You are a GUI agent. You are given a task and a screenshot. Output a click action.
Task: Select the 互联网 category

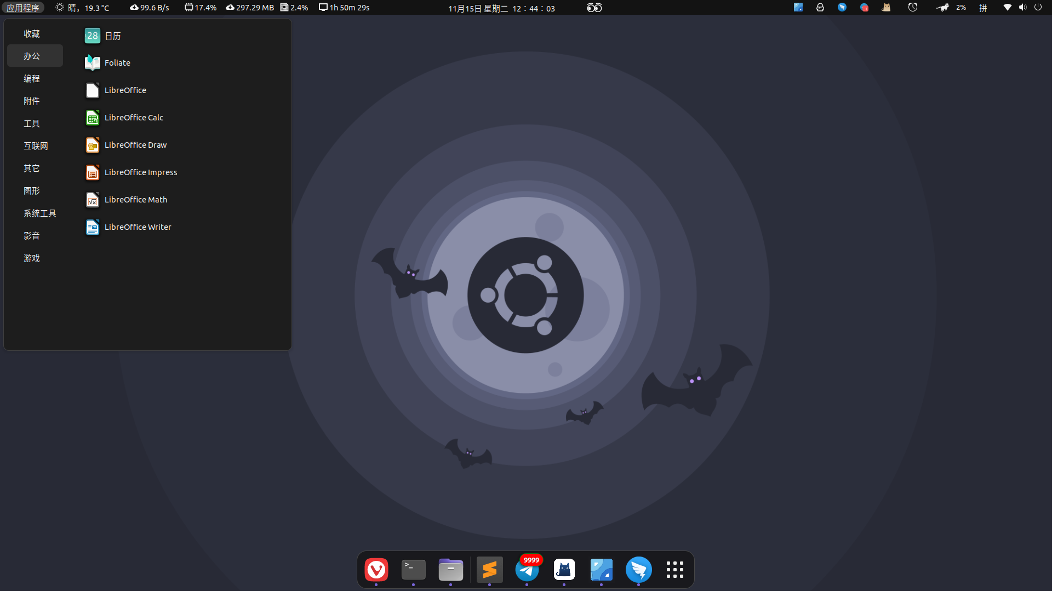click(36, 146)
